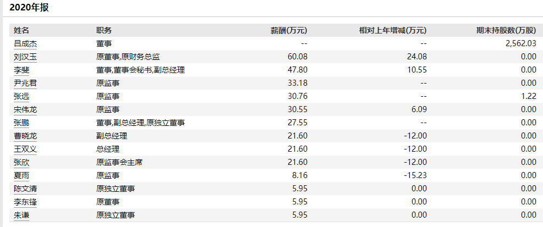Open the link for 张欣
This screenshot has width=543, height=227.
(21, 162)
